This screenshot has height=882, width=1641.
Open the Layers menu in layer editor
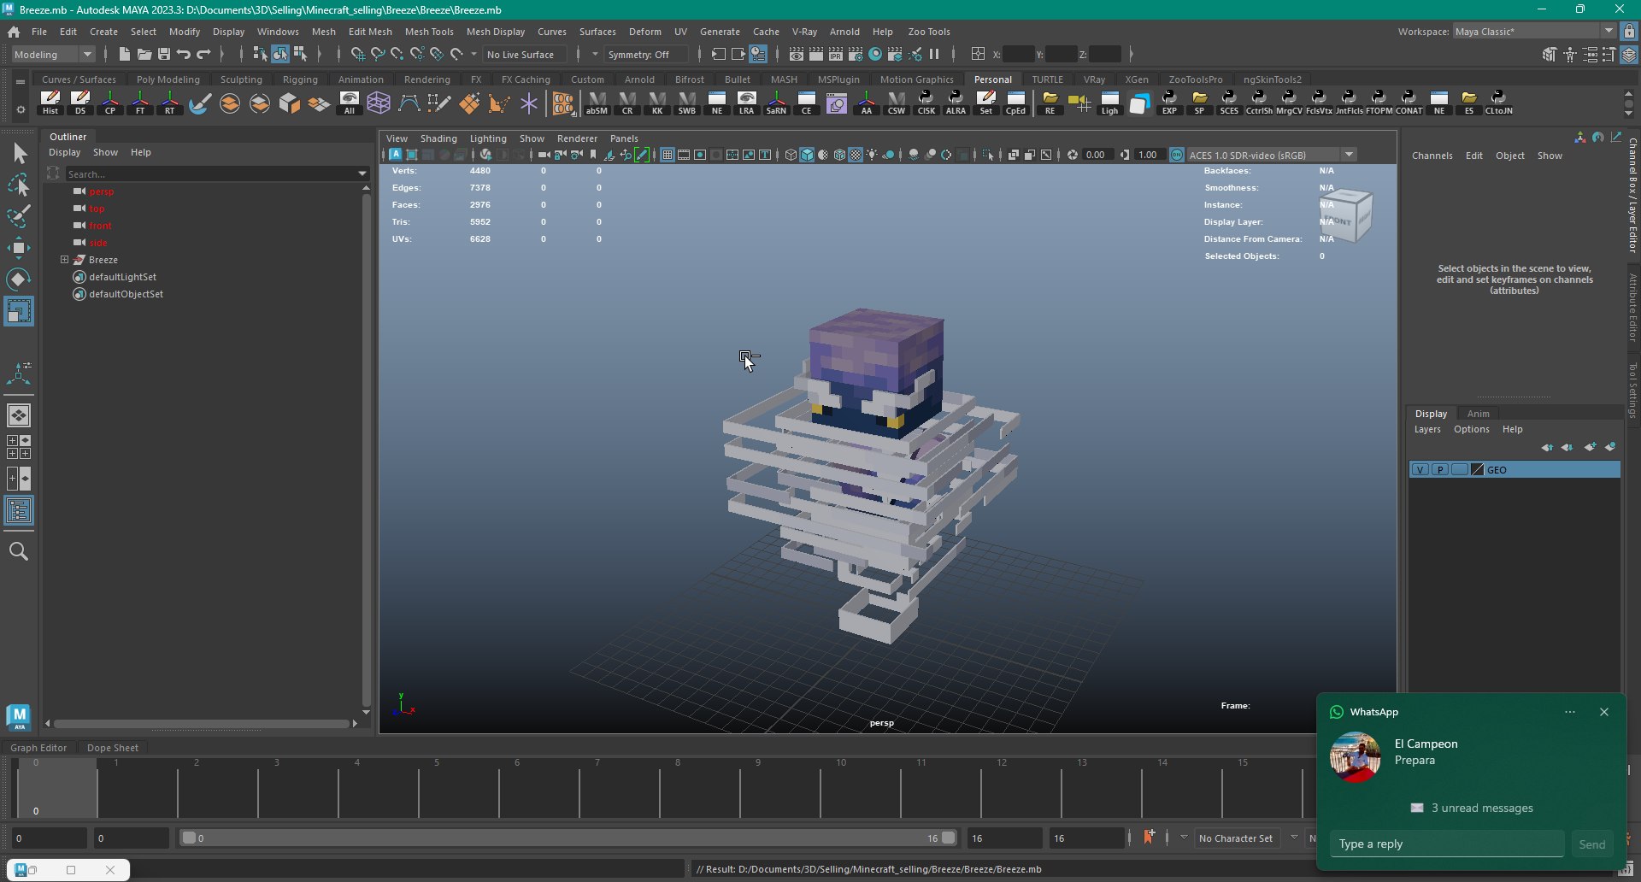(1426, 430)
